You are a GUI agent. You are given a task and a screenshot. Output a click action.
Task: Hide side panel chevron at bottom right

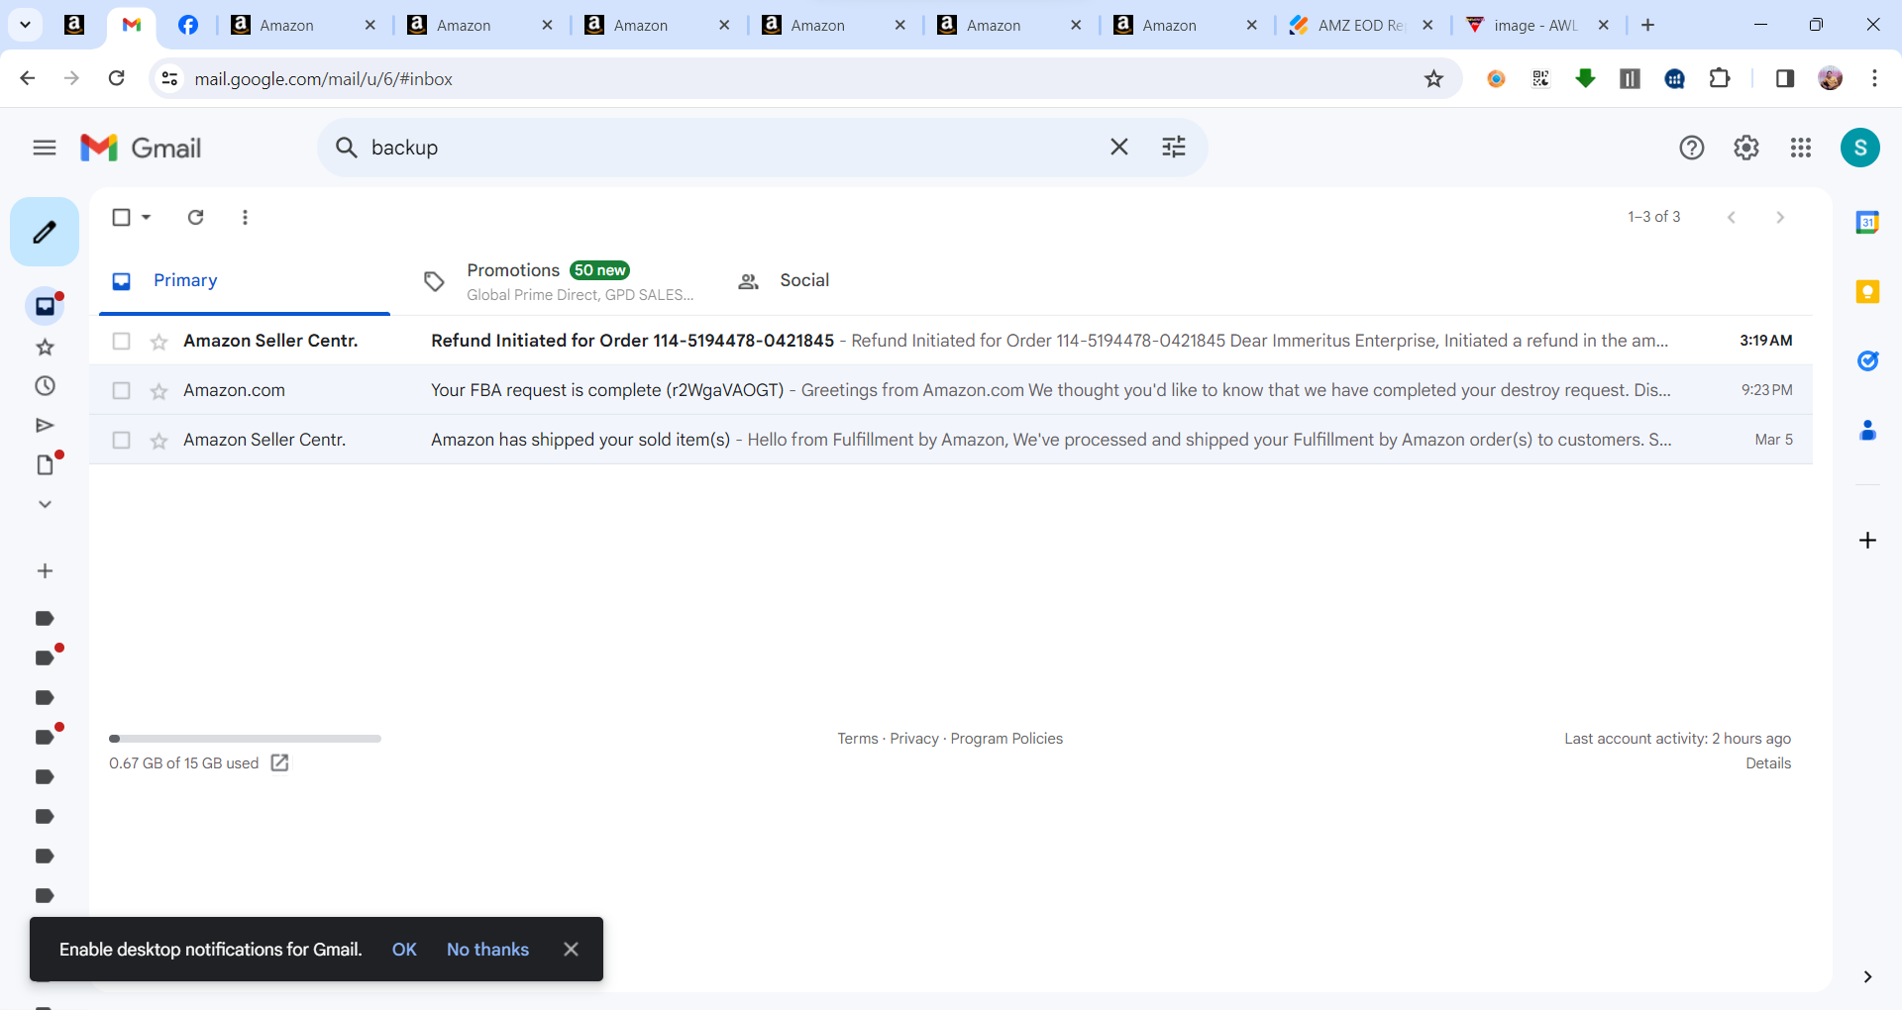coord(1867,976)
